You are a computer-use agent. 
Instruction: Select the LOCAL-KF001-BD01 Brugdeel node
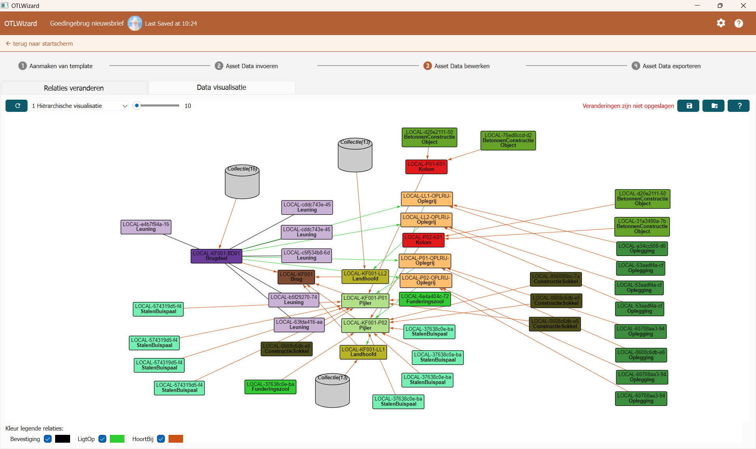click(216, 256)
